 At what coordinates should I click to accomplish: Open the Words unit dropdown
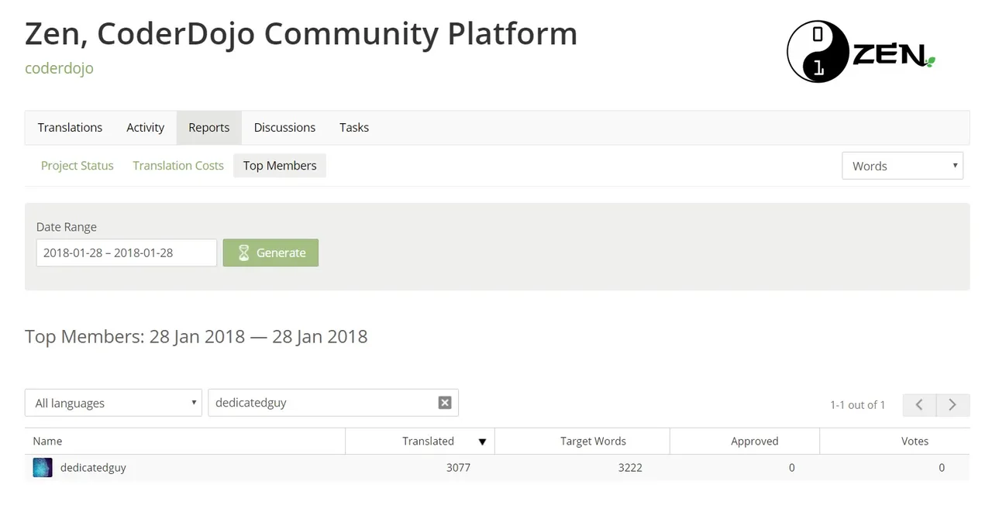tap(902, 166)
